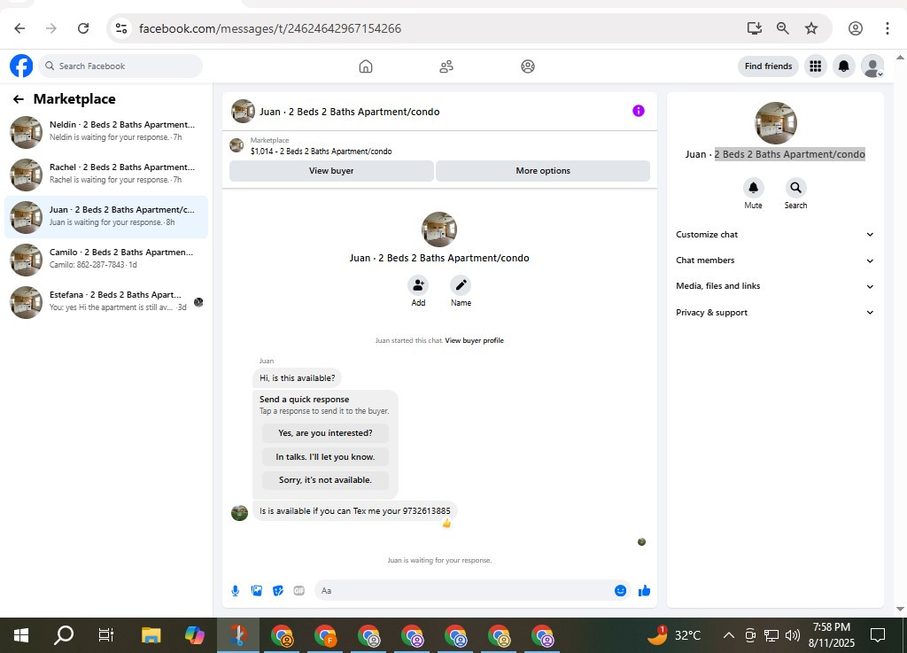
Task: Click the page vertical scrollbar
Action: [x=900, y=332]
